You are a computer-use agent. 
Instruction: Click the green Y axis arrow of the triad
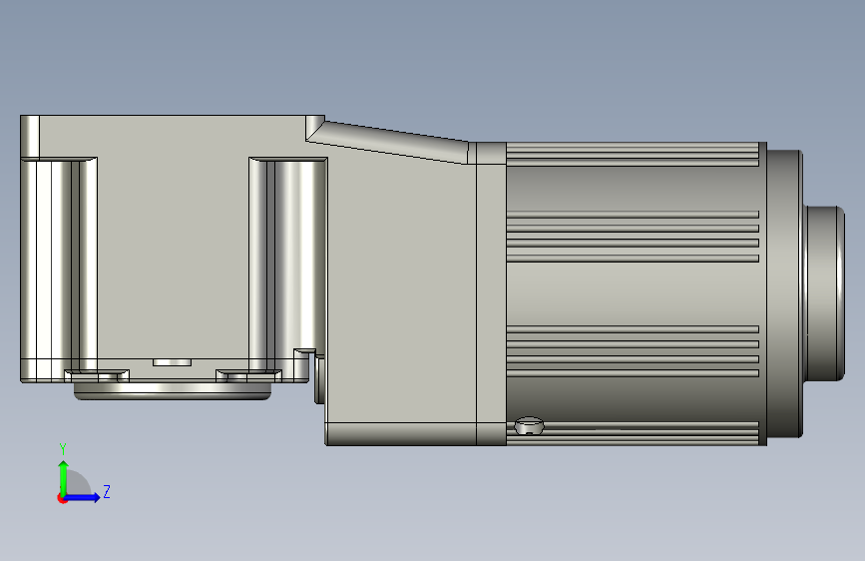(x=64, y=477)
